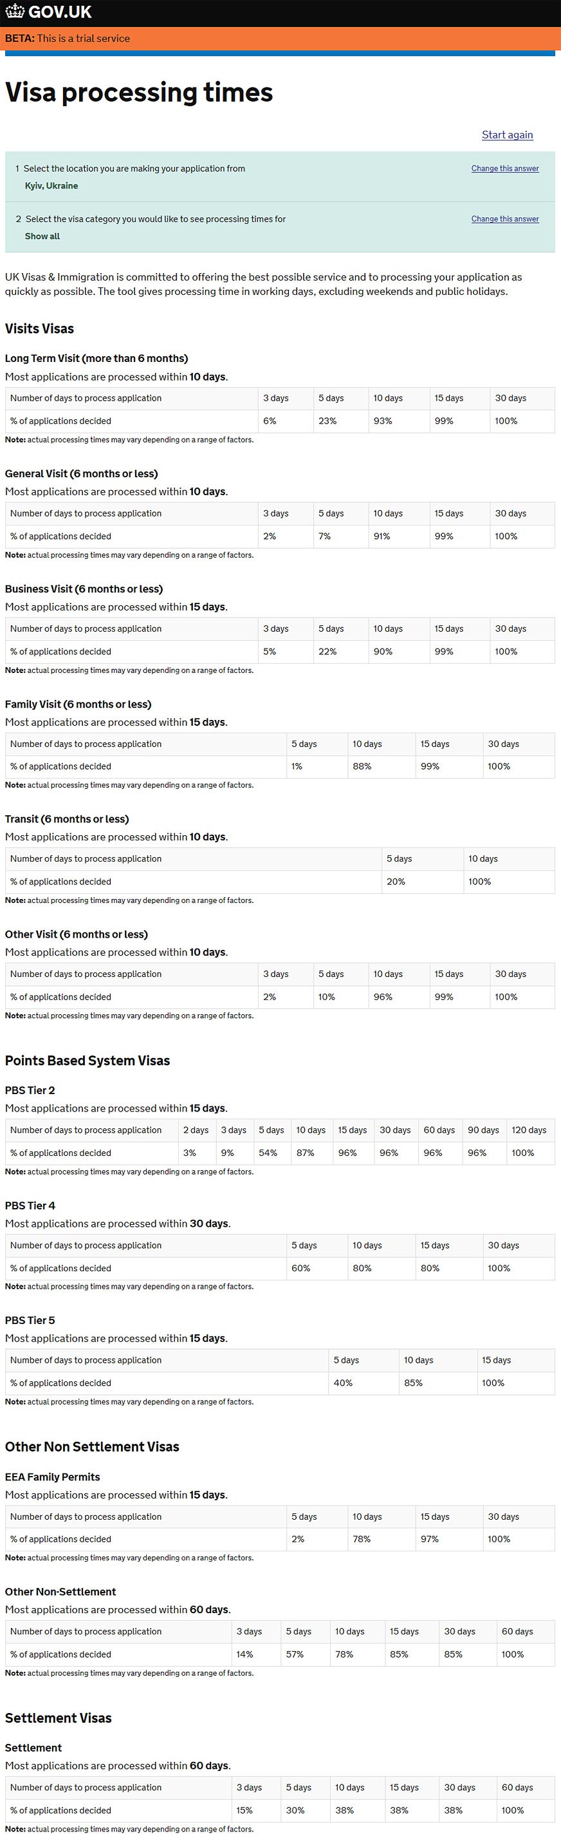Click the General Visit (6 months or less) heading

(x=81, y=473)
